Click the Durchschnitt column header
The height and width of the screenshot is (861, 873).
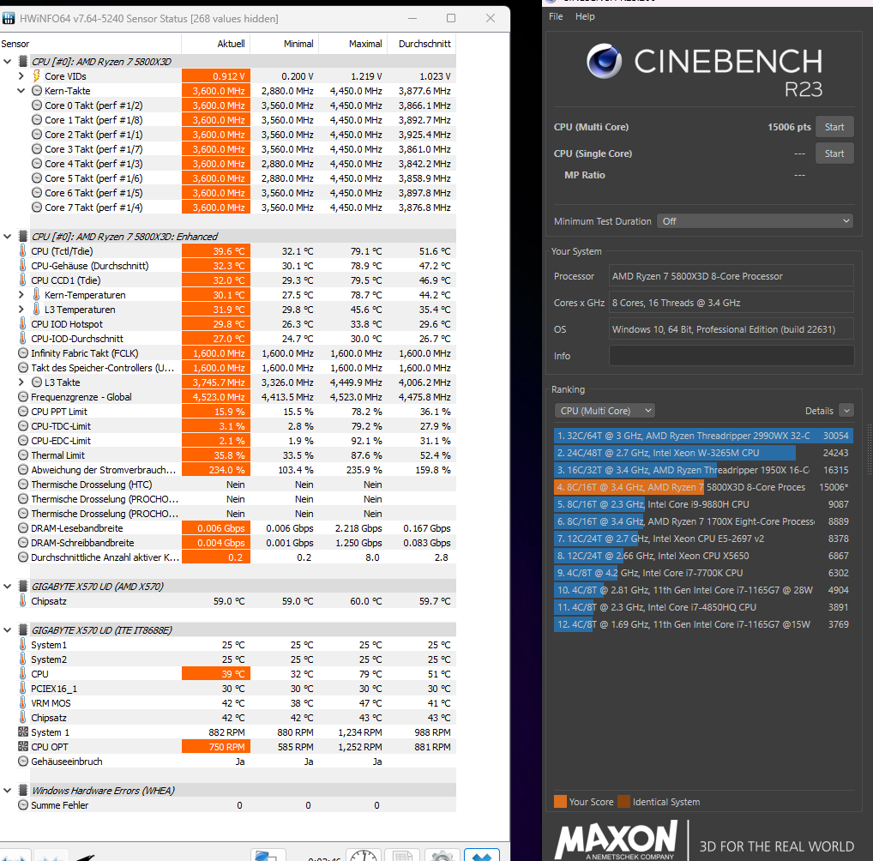tap(421, 44)
